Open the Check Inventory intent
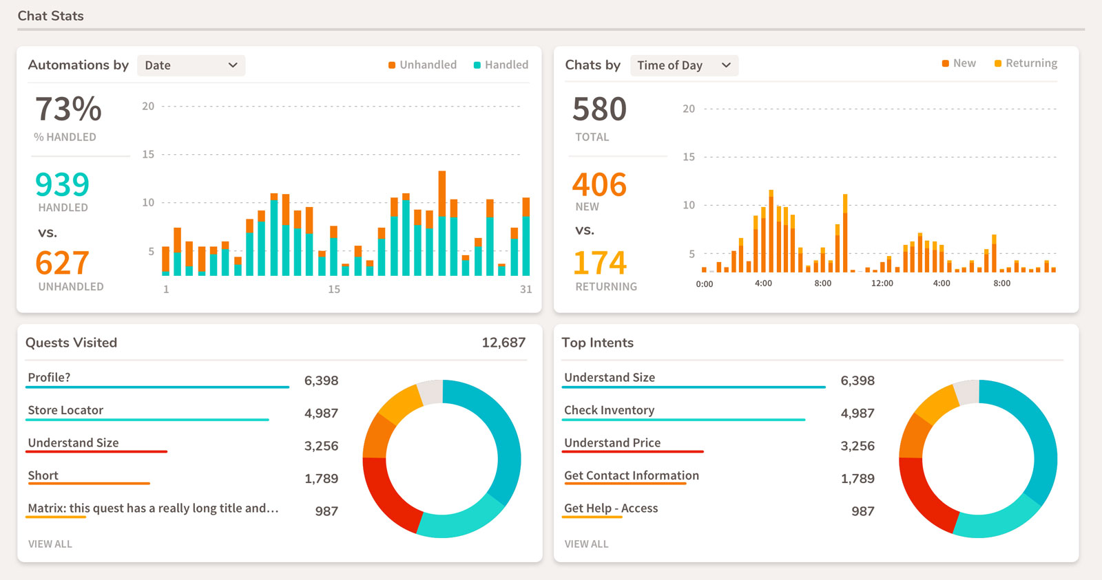This screenshot has height=580, width=1102. pos(609,410)
